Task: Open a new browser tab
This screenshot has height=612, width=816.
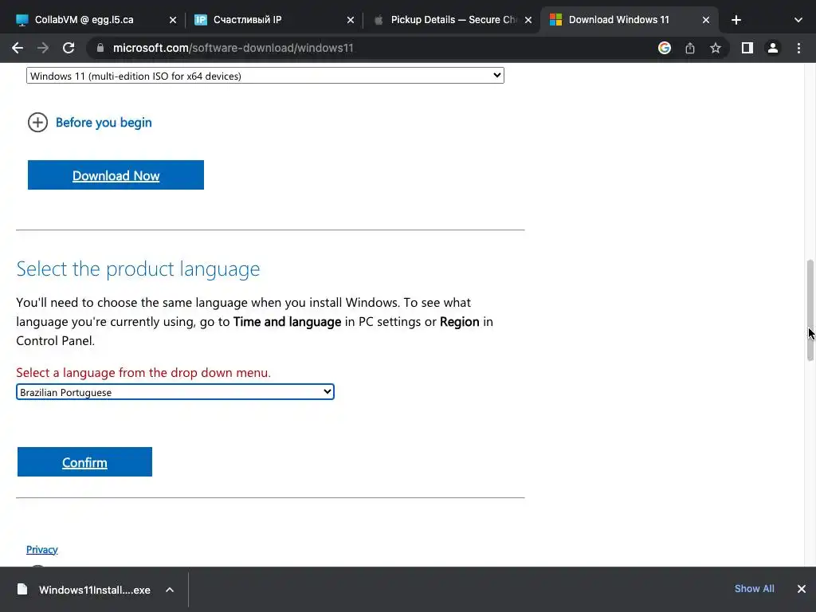Action: 736,20
